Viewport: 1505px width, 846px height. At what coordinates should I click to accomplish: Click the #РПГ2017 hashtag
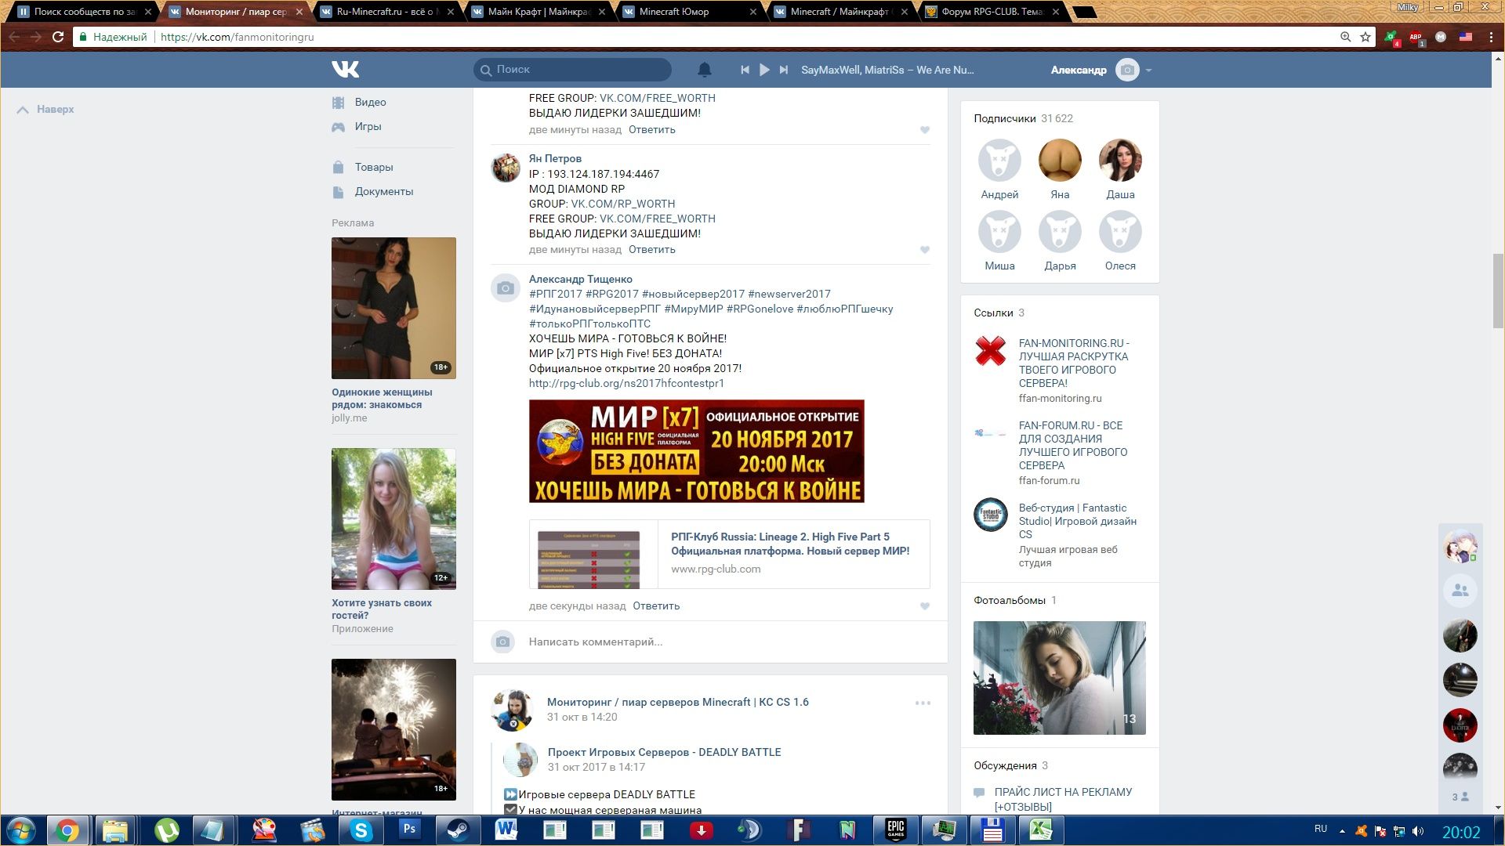556,295
